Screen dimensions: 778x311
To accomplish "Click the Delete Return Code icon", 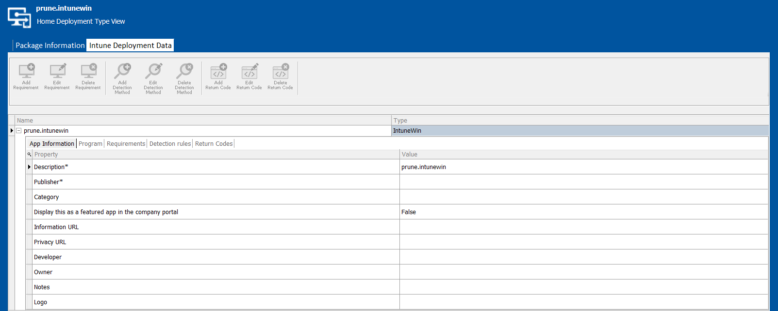I will [281, 71].
